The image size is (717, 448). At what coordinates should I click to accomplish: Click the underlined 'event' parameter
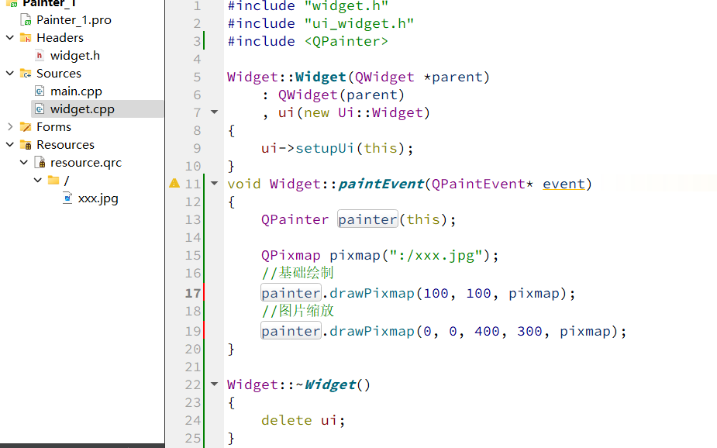564,184
